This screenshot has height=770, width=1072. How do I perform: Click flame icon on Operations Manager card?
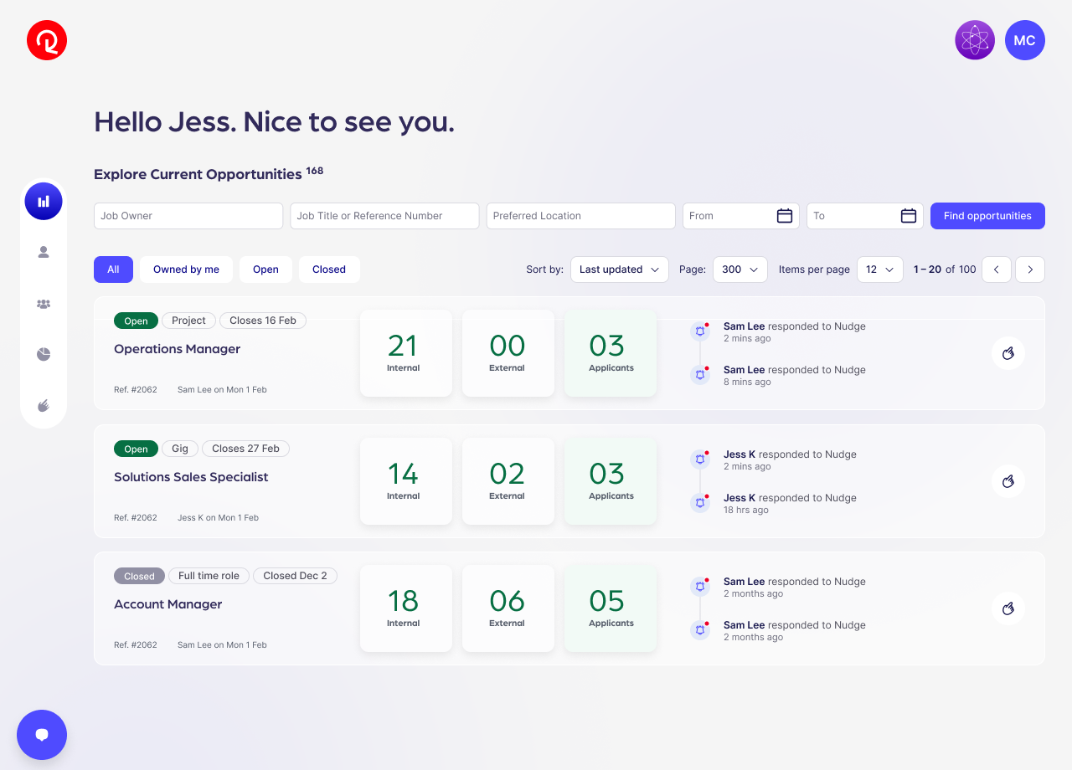(x=1008, y=353)
